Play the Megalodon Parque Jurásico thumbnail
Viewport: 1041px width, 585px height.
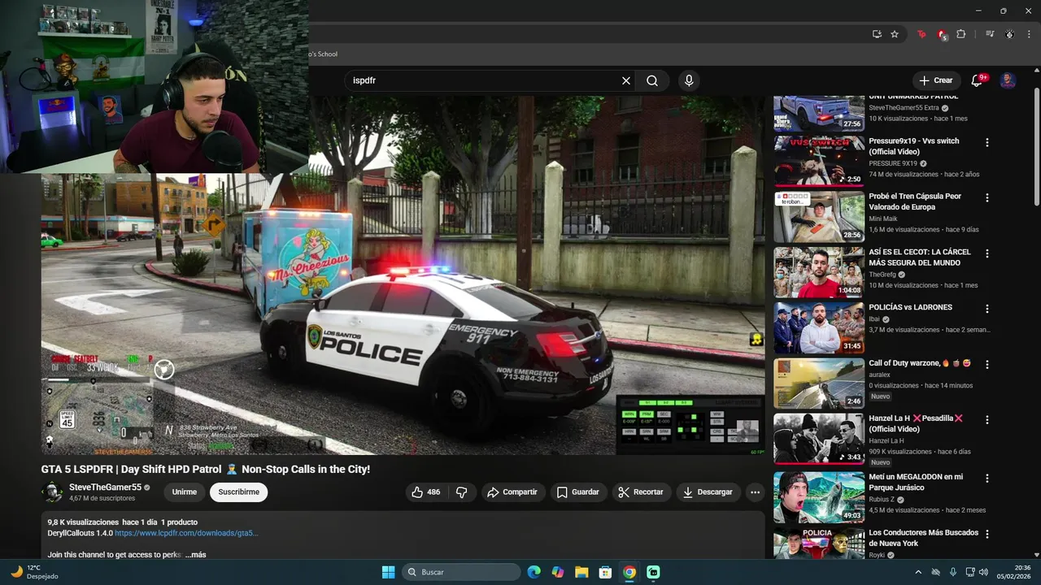(819, 497)
